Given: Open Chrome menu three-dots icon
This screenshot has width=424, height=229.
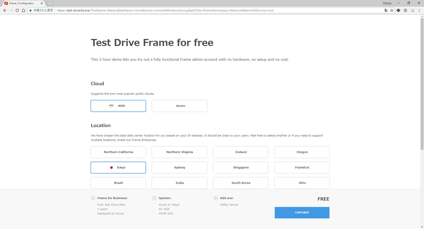Looking at the screenshot, I should (419, 10).
